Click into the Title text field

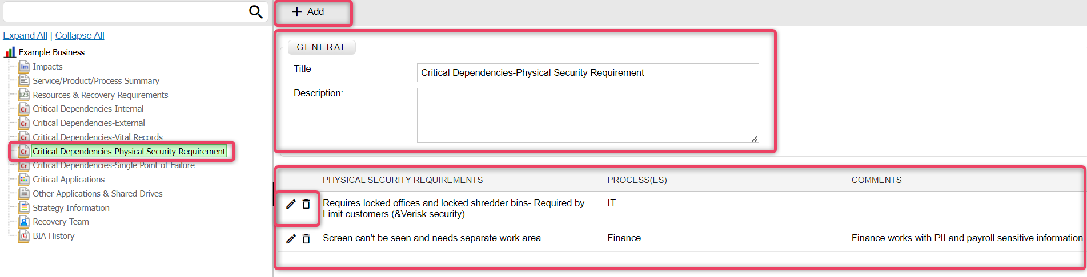tap(588, 72)
